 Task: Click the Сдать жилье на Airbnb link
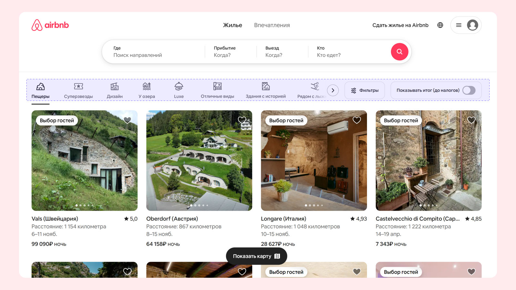[x=400, y=25]
